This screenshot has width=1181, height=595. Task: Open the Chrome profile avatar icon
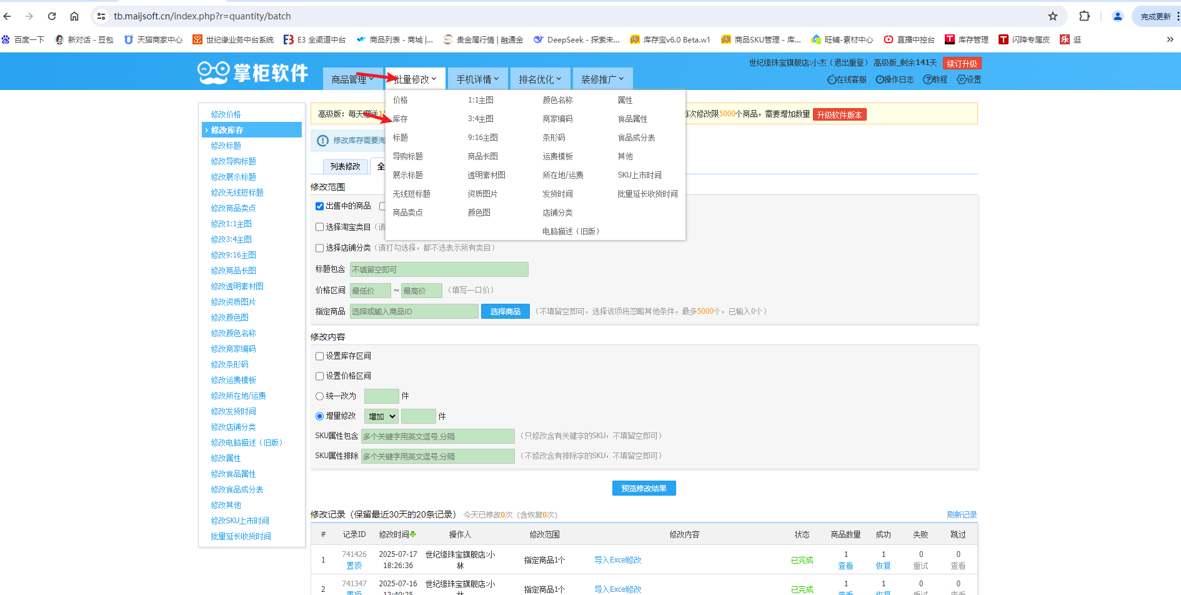pos(1118,16)
